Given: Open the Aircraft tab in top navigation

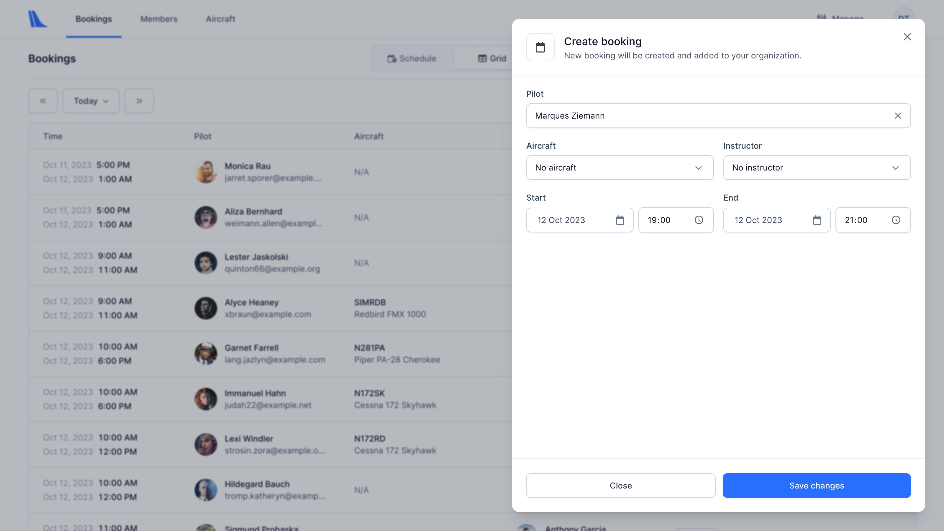Looking at the screenshot, I should click(x=220, y=19).
